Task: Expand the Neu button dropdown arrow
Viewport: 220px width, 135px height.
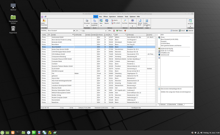Action: click(x=101, y=26)
